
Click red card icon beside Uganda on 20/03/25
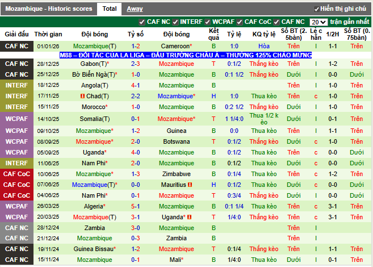190,217
